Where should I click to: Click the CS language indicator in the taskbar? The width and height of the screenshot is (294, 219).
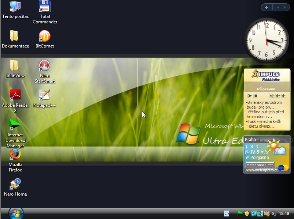pos(226,214)
